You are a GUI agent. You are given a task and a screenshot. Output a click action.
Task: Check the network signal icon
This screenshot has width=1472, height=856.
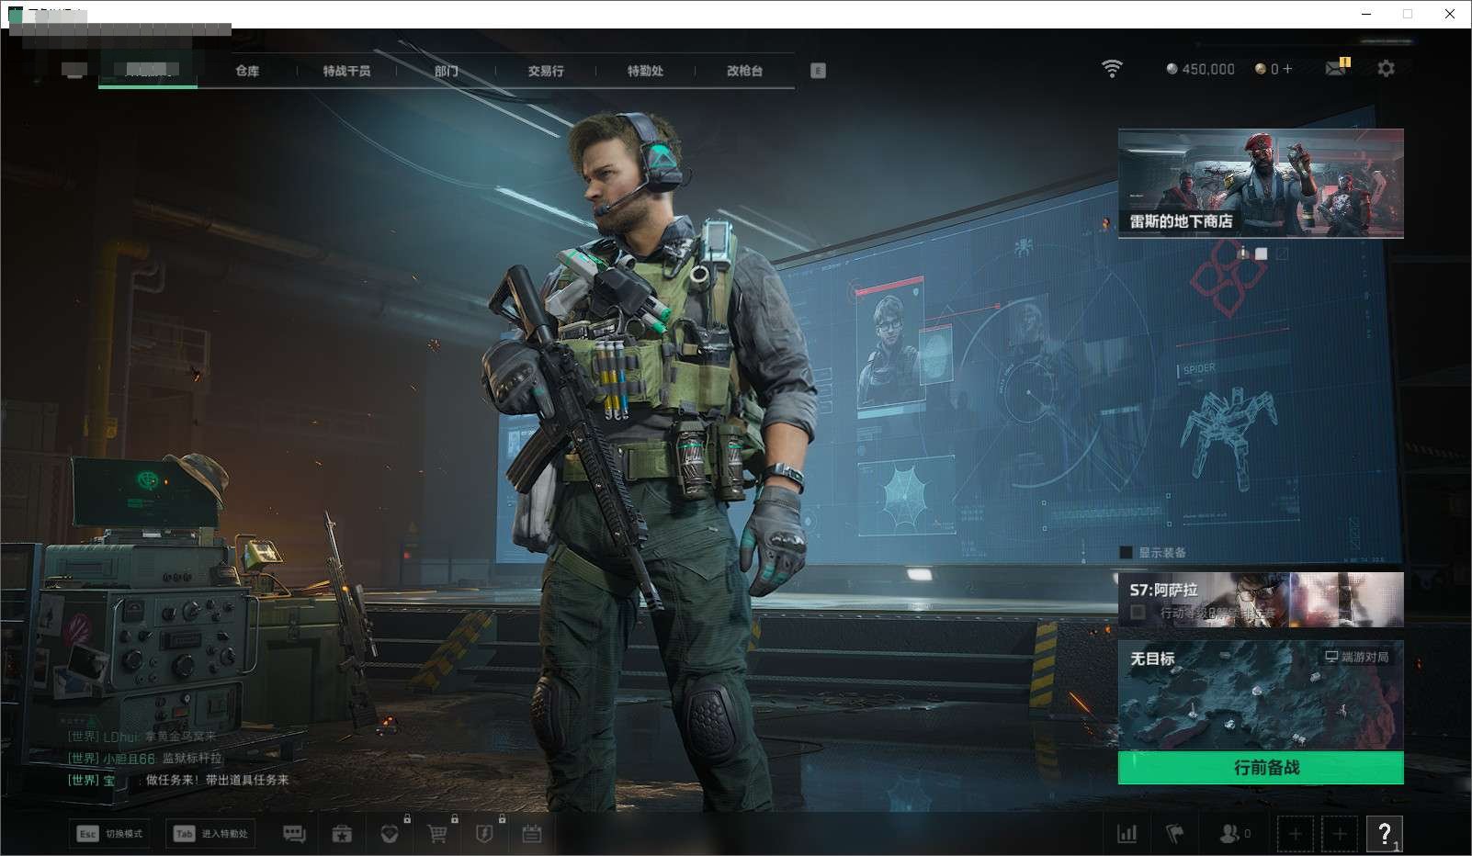click(1112, 69)
